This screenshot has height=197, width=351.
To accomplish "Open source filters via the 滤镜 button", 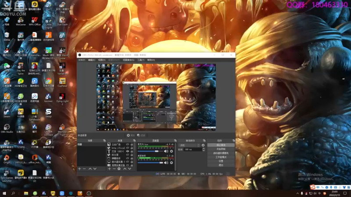I will tap(141, 135).
